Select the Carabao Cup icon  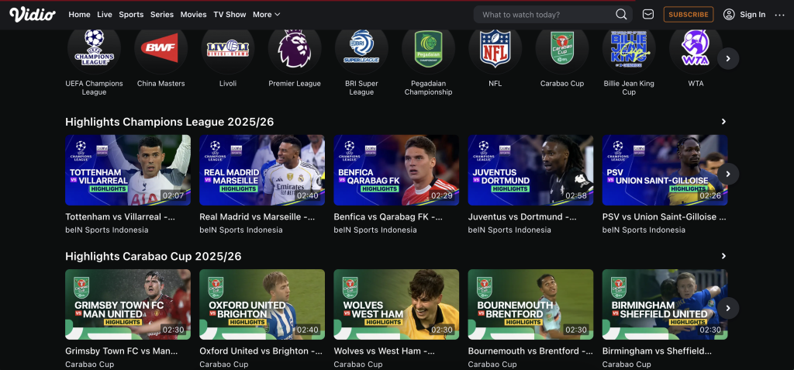point(562,49)
